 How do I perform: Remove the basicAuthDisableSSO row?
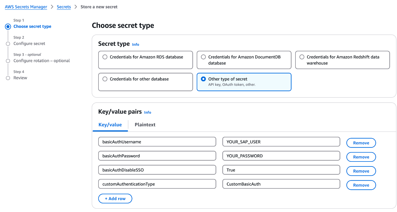(x=361, y=171)
